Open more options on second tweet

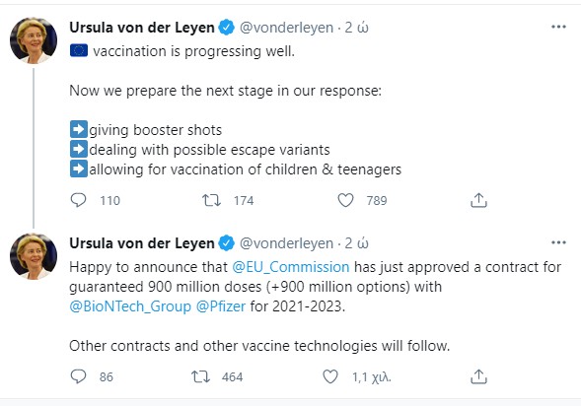[x=558, y=242]
